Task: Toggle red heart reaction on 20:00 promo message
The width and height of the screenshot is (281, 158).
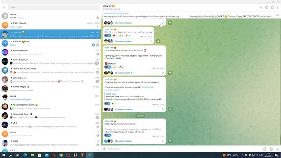Action: coord(115,36)
